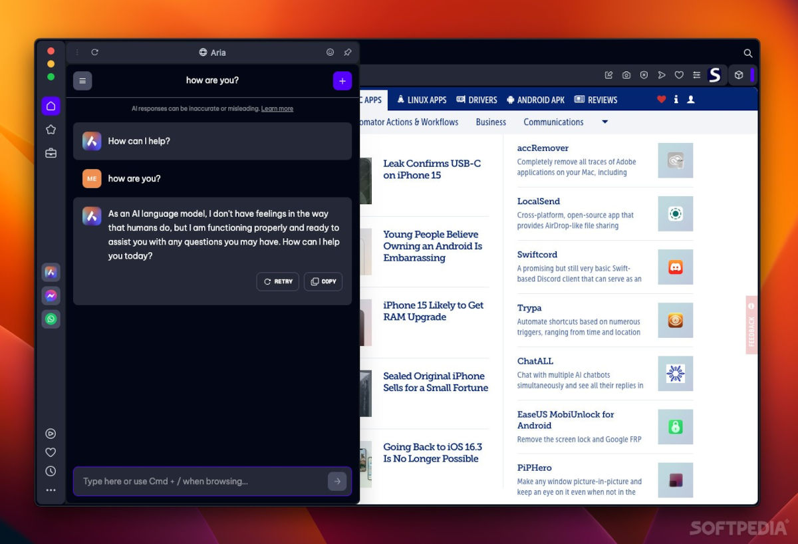
Task: Open the Swiftcord app listing
Action: tap(537, 254)
